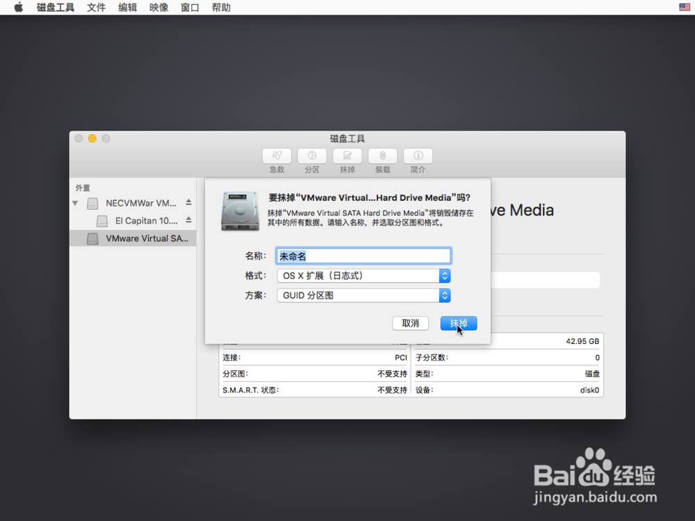Click the Mount (装载) toolbar icon
This screenshot has height=521, width=695.
[x=382, y=156]
